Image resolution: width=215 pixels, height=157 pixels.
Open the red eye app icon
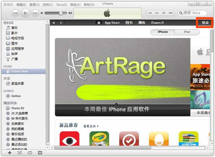tap(70, 138)
